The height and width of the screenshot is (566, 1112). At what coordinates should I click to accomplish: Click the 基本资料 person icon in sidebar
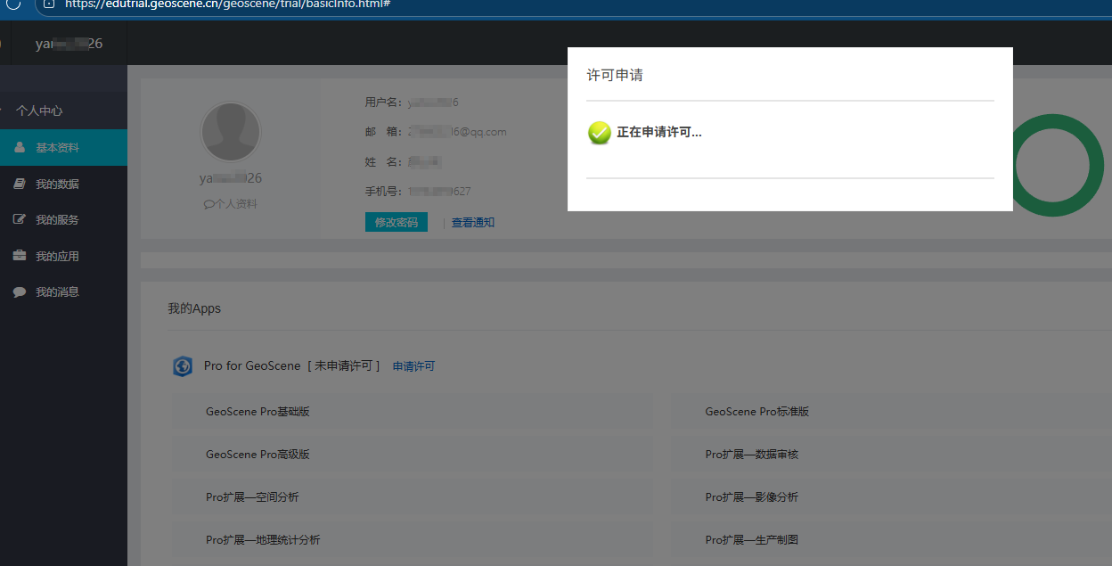[19, 148]
